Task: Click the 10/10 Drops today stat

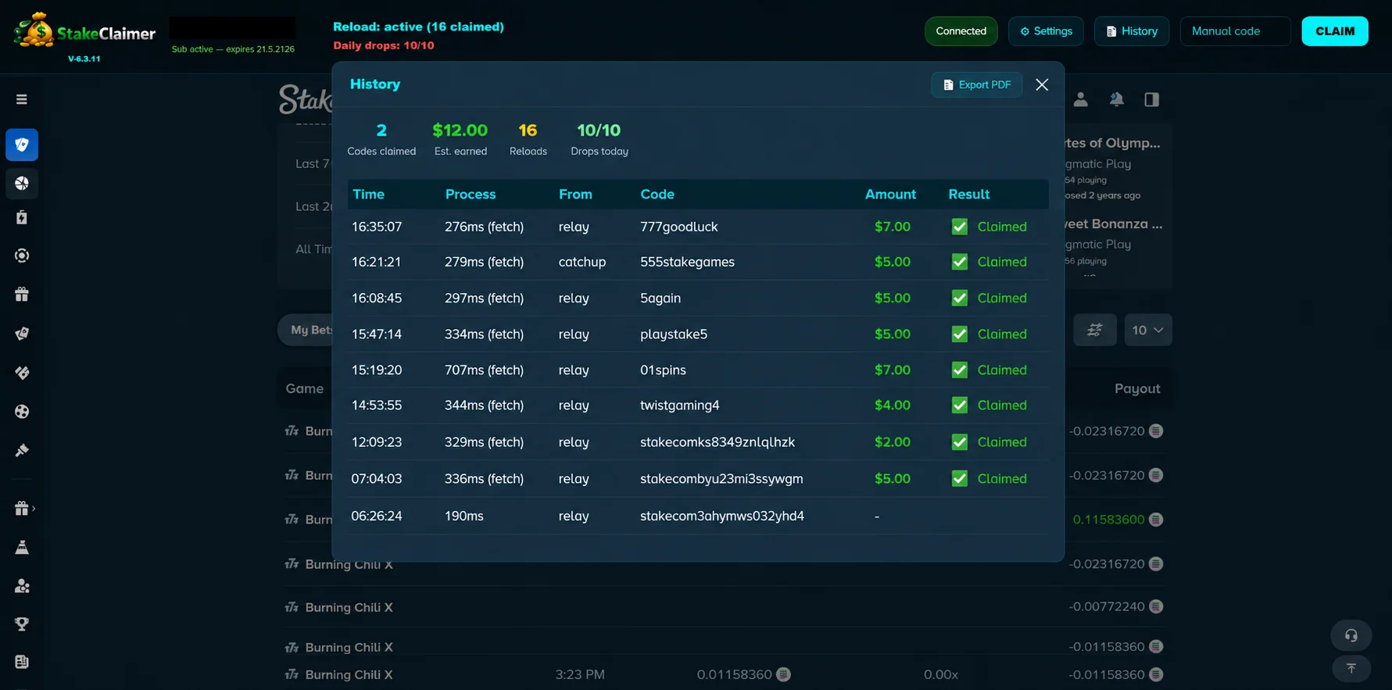Action: pos(599,139)
